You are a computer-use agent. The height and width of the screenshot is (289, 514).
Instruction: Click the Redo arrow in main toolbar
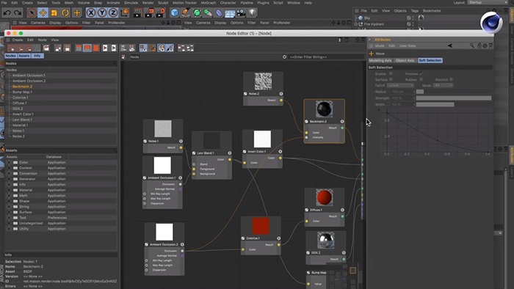(x=18, y=12)
